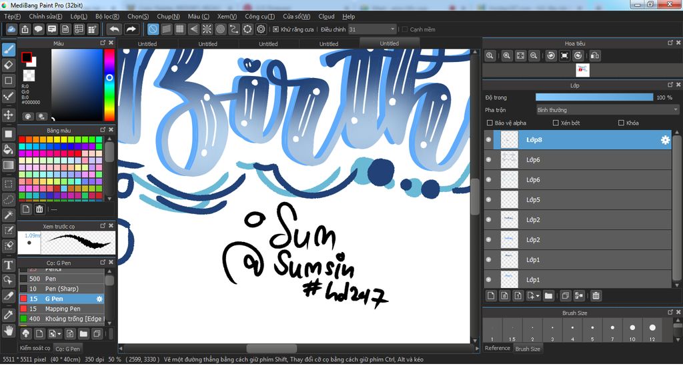Select the transparent color swatch
This screenshot has width=683, height=366.
point(29,75)
